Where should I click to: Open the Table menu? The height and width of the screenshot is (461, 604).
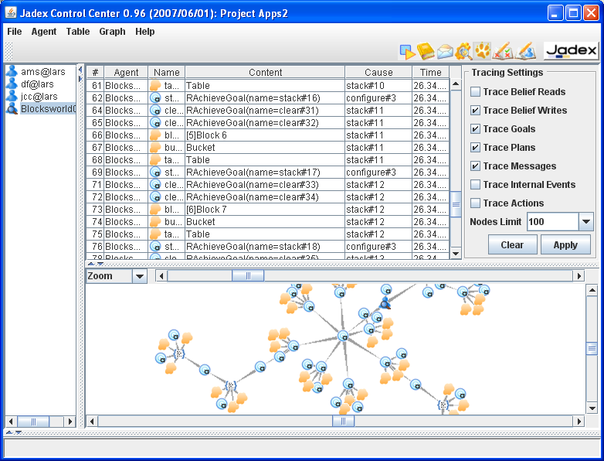click(x=78, y=32)
